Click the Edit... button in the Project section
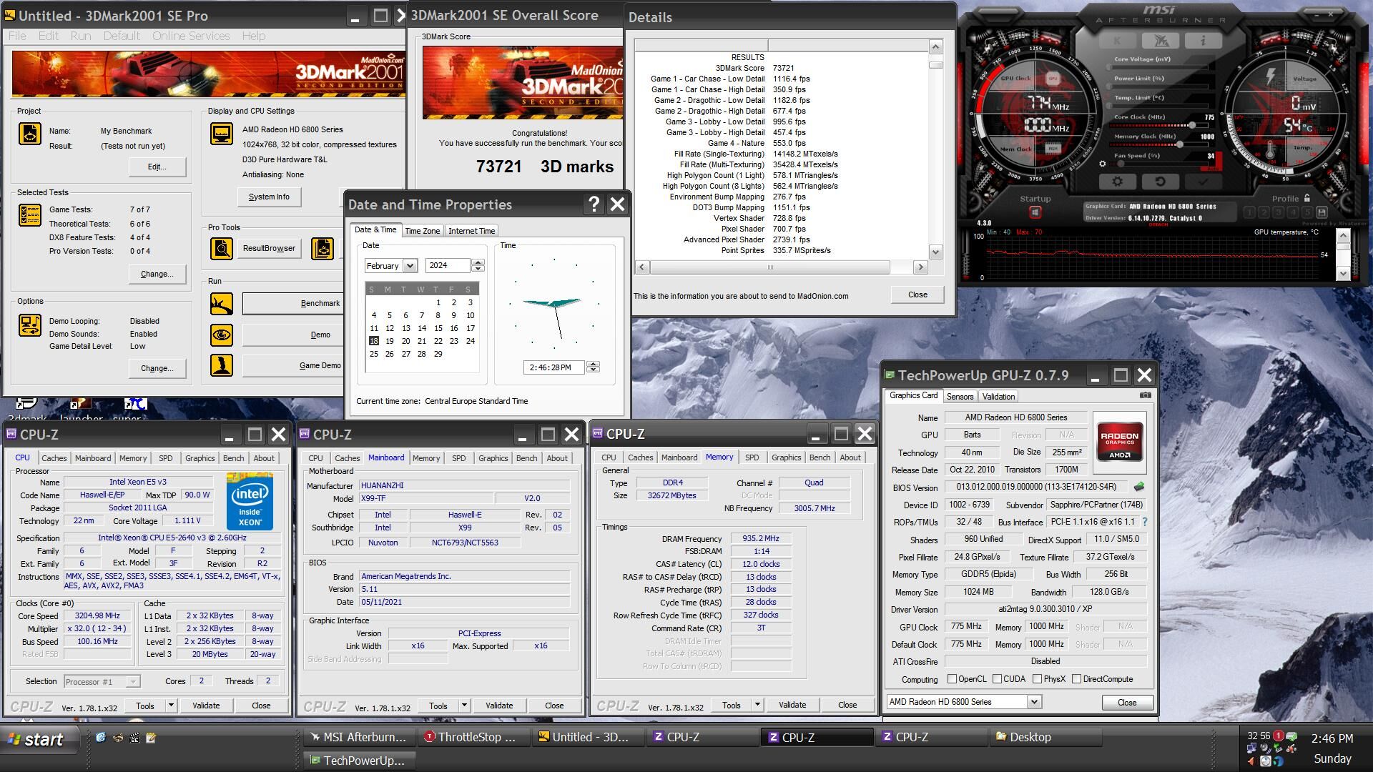This screenshot has height=772, width=1373. coord(157,167)
